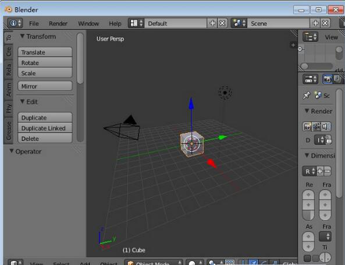
Task: Switch to the Animation shelf tab
Action: point(9,90)
